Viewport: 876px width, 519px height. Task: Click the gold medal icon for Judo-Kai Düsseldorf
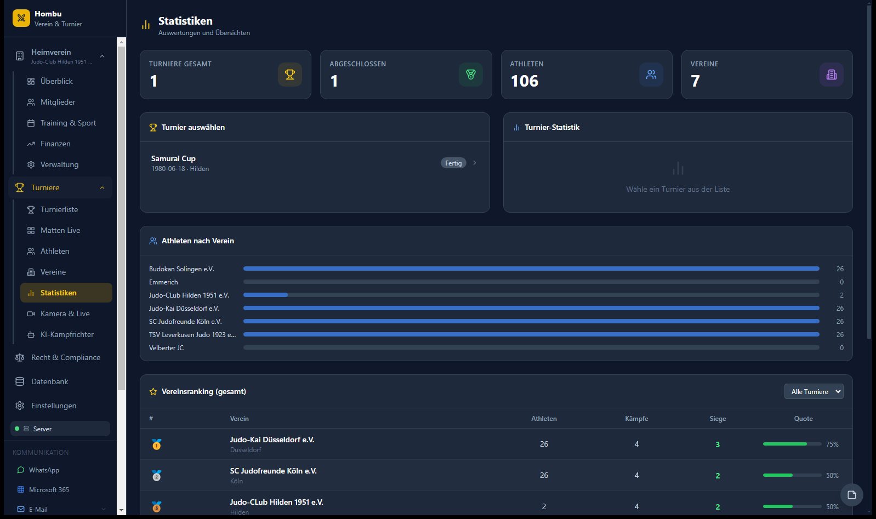point(156,444)
